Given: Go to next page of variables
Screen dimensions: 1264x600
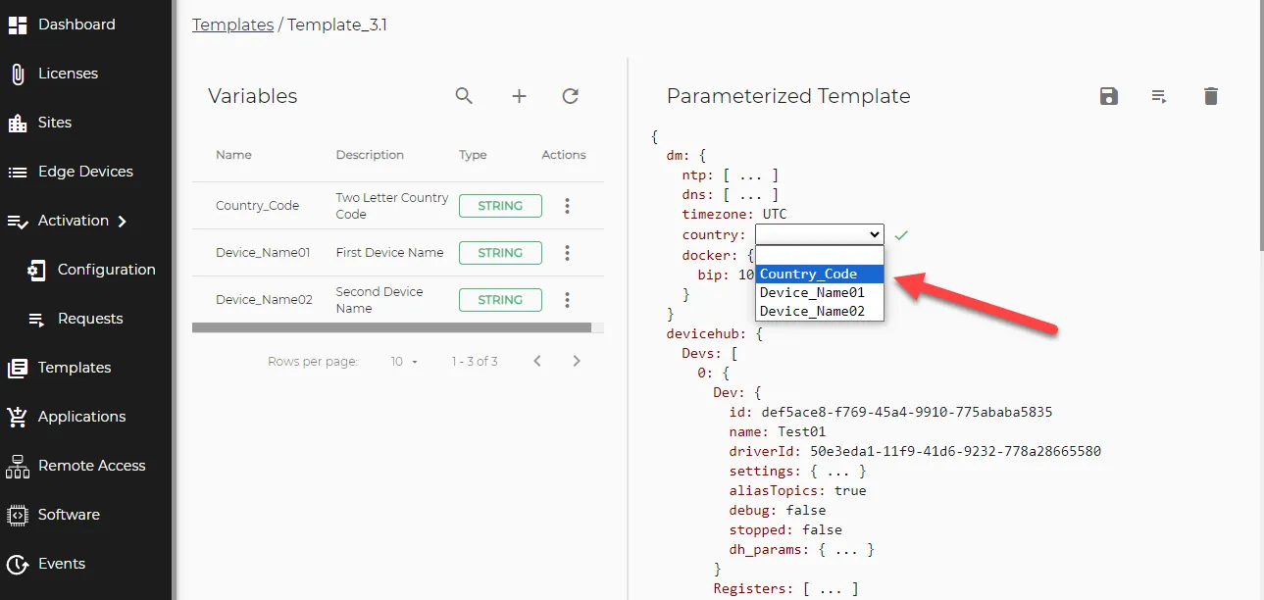Looking at the screenshot, I should 577,362.
